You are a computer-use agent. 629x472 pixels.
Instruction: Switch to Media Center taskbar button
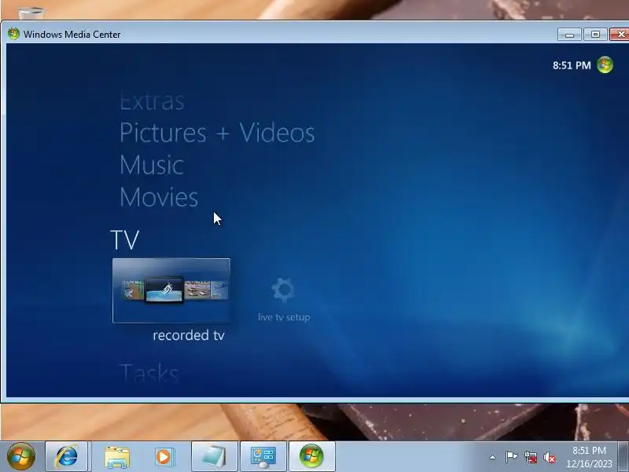(311, 456)
